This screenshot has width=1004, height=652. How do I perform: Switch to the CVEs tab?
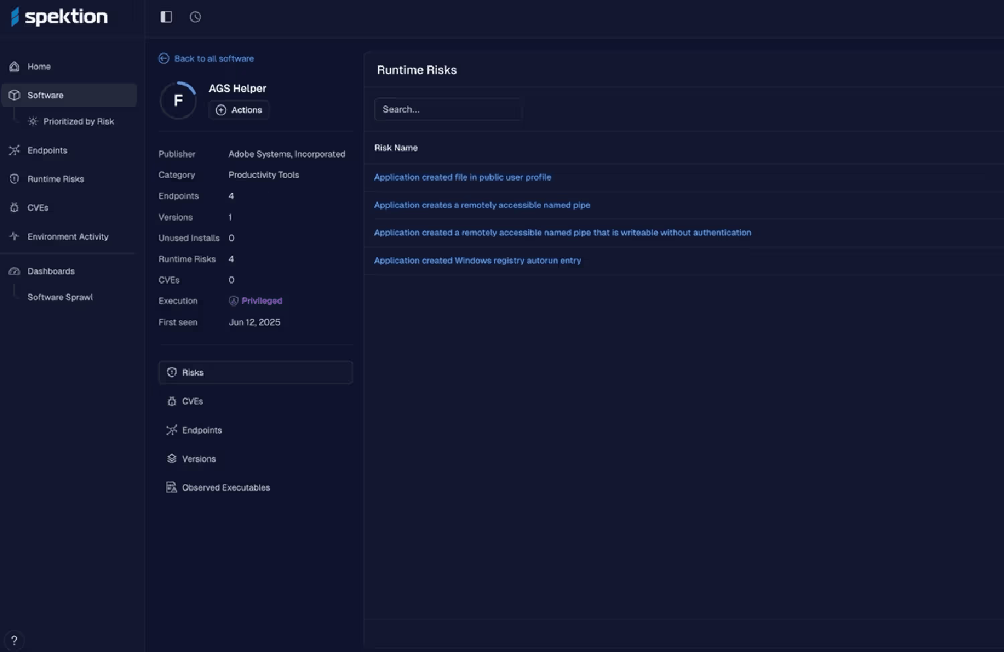pos(193,401)
